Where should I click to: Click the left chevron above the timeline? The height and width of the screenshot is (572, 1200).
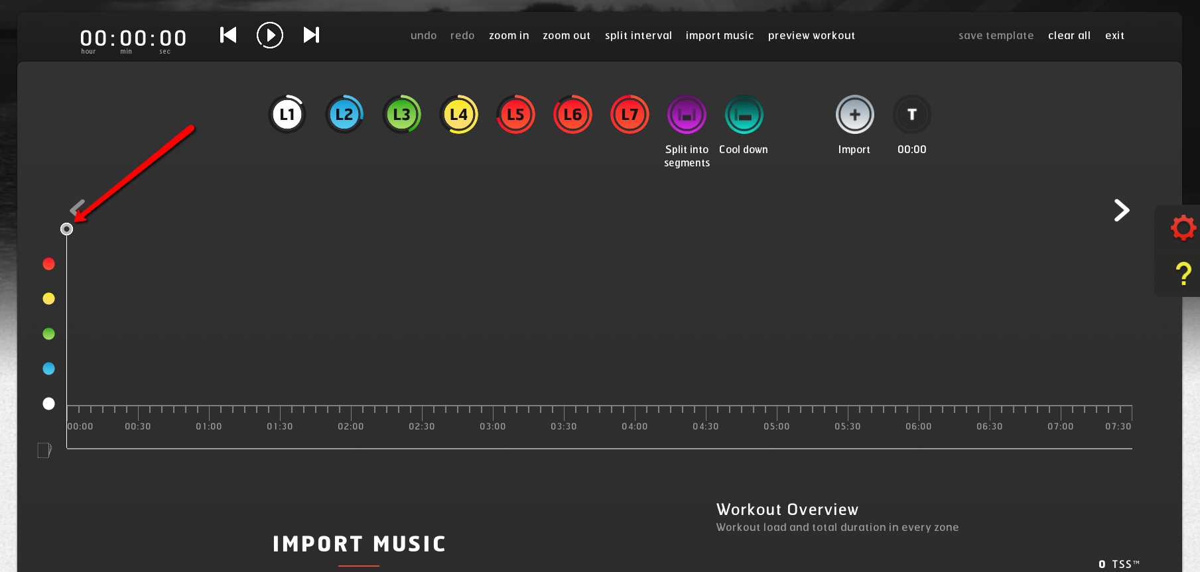78,207
